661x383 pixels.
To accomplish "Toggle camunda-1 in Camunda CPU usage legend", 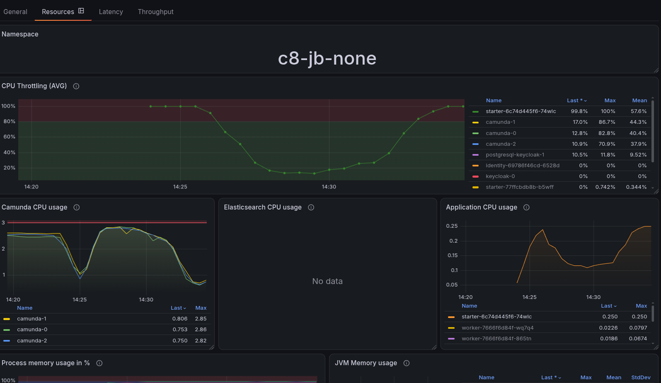I will click(x=32, y=319).
